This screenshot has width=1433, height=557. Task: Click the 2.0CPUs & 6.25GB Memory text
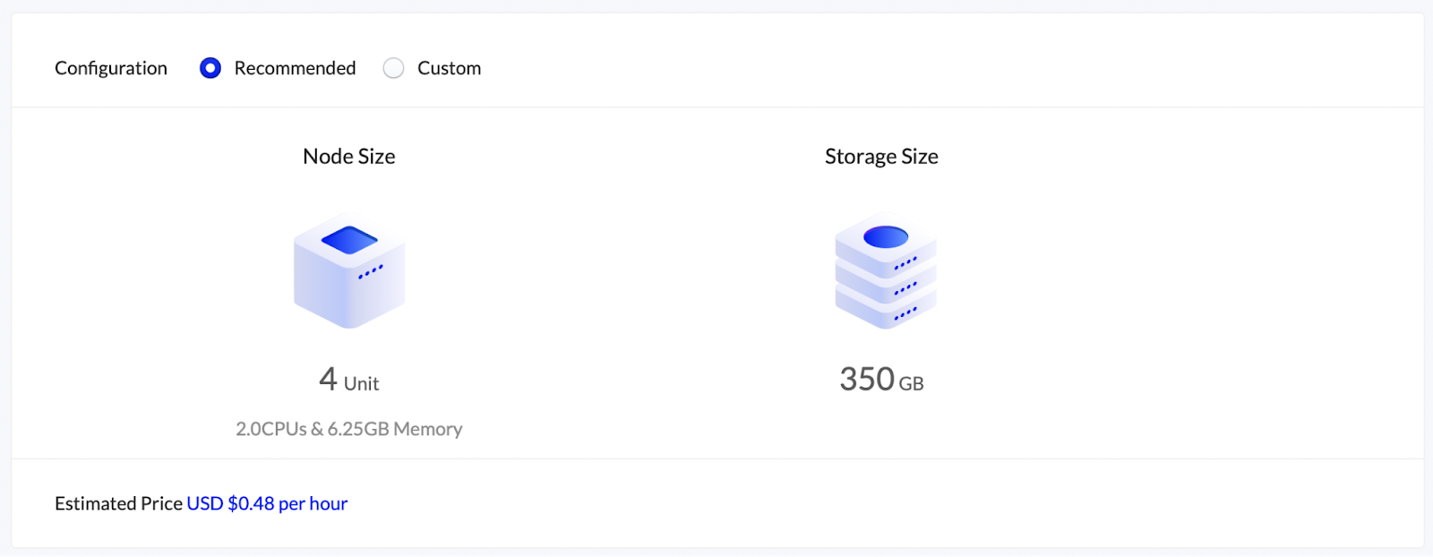pos(349,429)
